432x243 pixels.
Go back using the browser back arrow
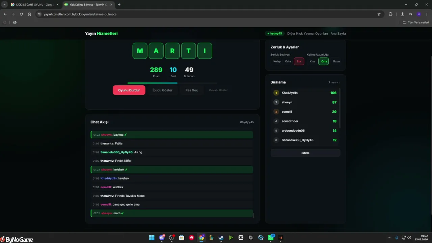5,14
